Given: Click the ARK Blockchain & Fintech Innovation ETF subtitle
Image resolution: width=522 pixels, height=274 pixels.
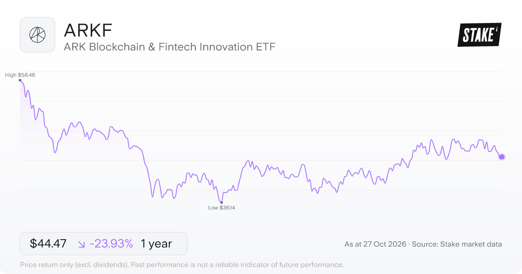Looking at the screenshot, I should click(170, 47).
